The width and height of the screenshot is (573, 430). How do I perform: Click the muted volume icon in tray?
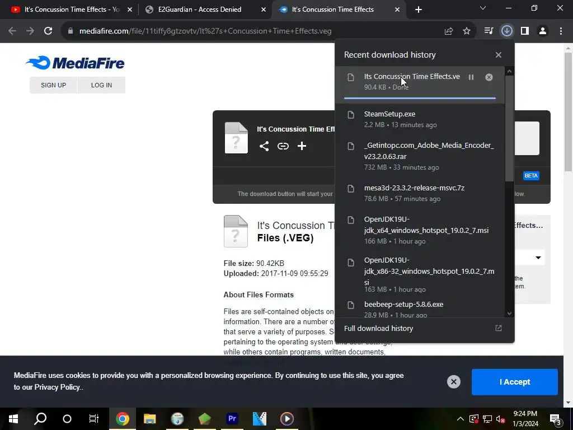click(x=501, y=419)
